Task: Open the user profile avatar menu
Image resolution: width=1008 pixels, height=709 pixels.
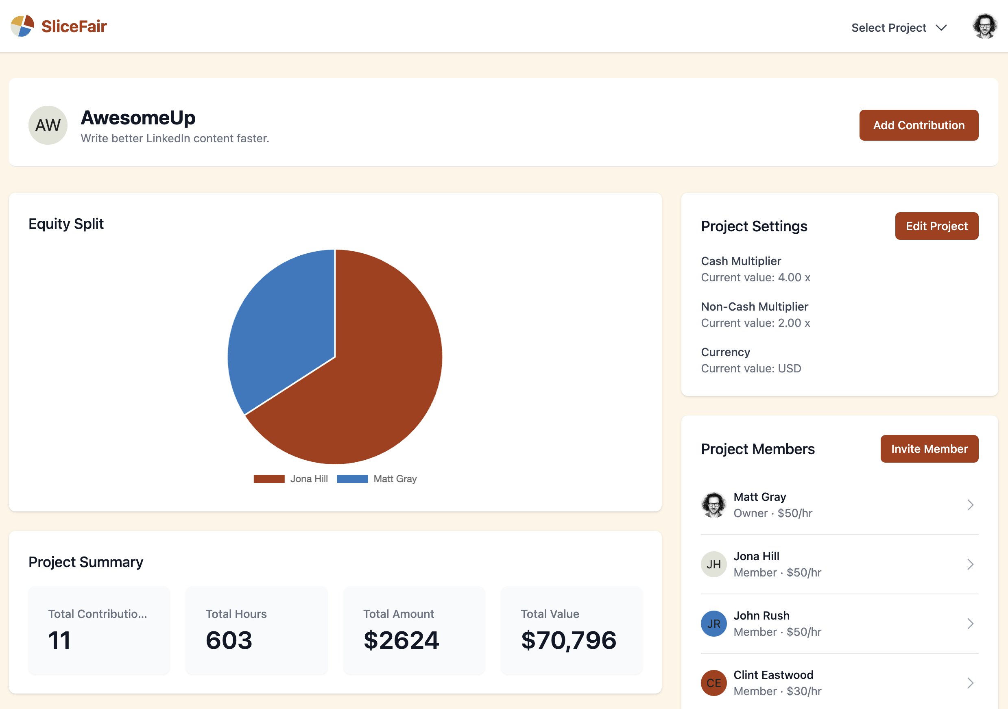Action: pos(985,27)
